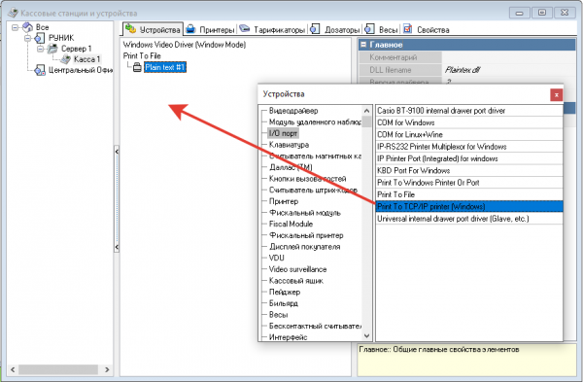Image resolution: width=583 pixels, height=382 pixels.
Task: Select Центральный Офис in the tree
Action: 81,70
